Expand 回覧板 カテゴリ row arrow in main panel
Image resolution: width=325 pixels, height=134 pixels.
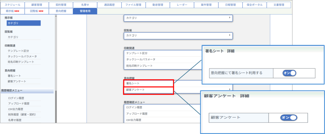[229, 35]
